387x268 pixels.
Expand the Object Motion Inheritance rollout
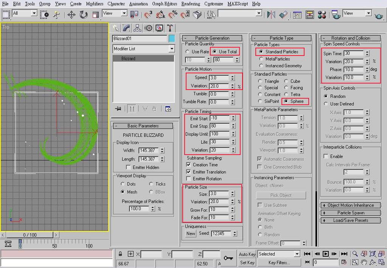[350, 205]
